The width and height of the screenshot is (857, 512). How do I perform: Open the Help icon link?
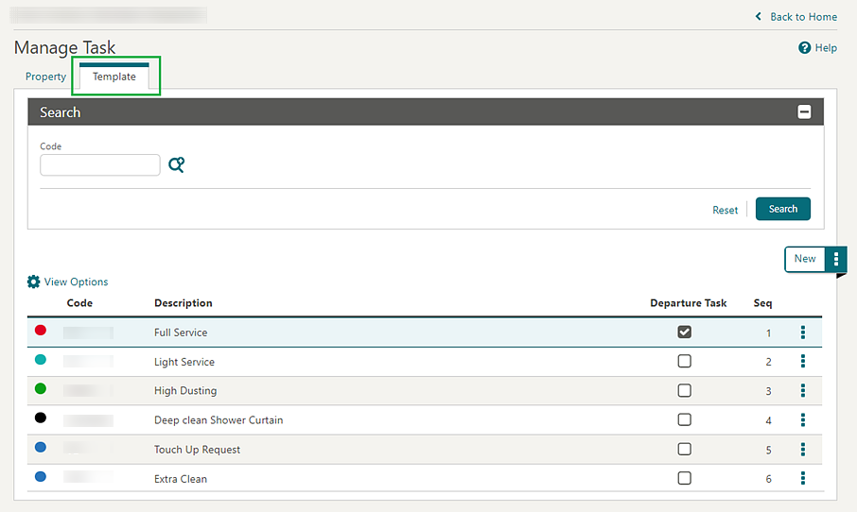point(805,47)
